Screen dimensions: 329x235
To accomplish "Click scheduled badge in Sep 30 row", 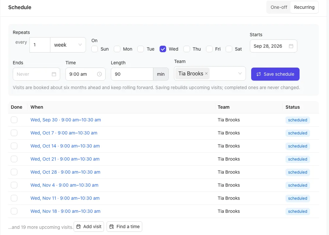I will click(298, 120).
